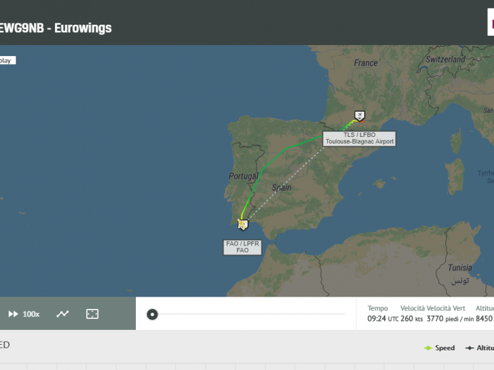Change the 100x playback speed

tap(31, 314)
